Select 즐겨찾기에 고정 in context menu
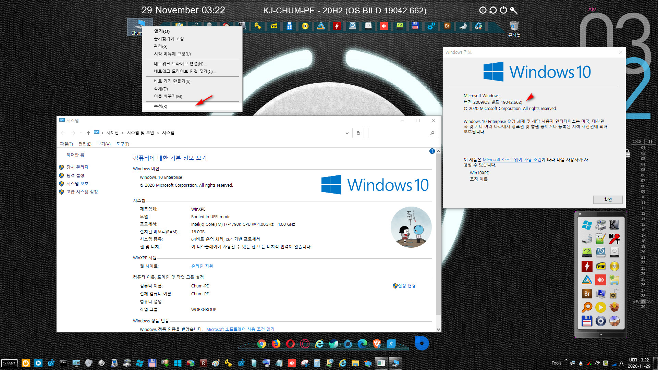658x370 pixels. pyautogui.click(x=169, y=39)
